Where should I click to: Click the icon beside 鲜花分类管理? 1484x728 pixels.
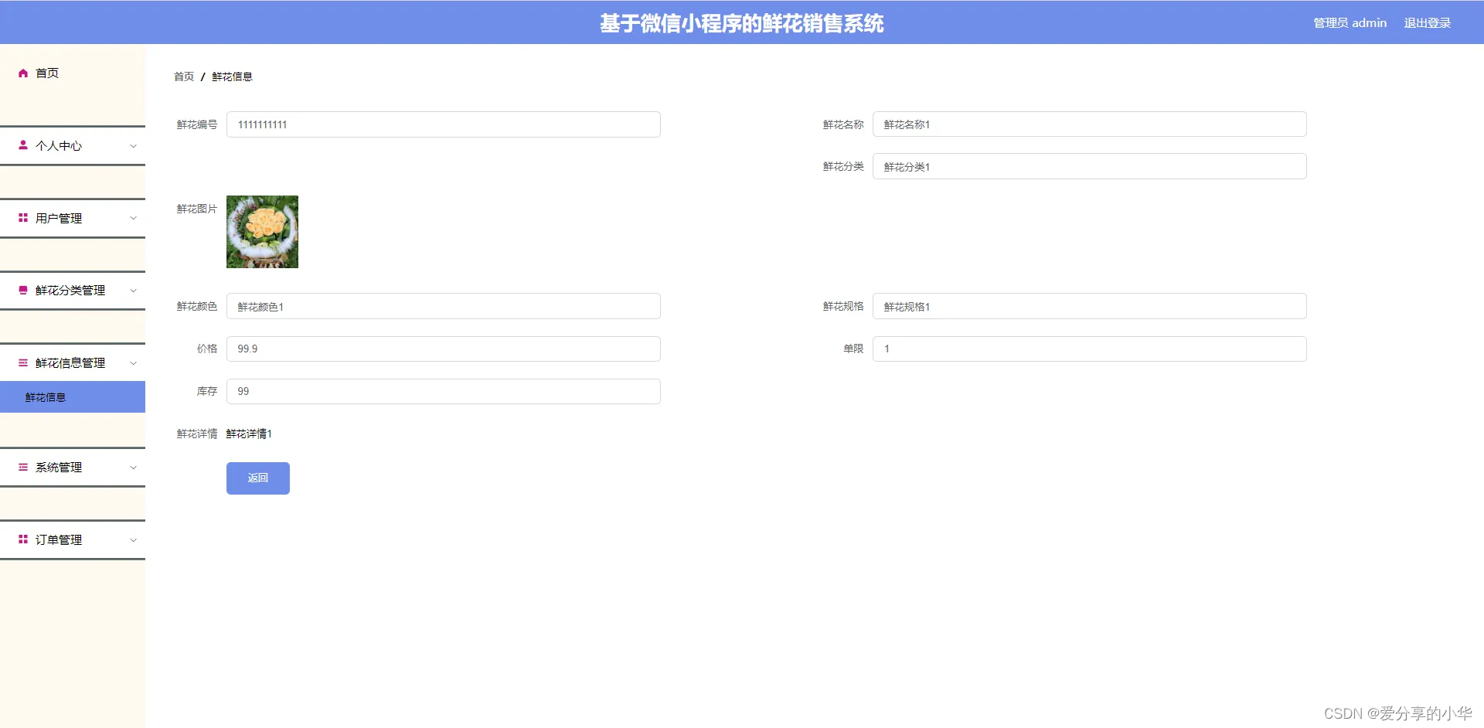[x=23, y=291]
